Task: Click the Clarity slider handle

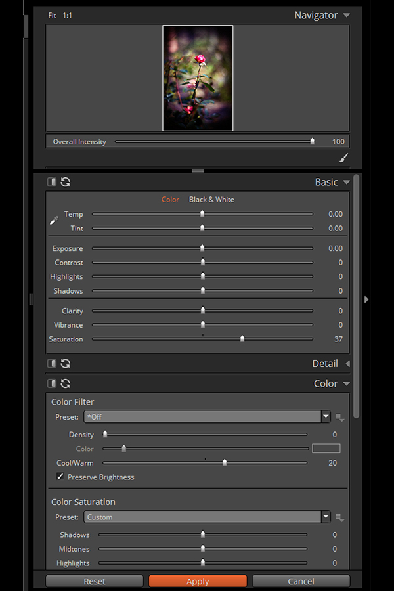Action: [x=203, y=310]
